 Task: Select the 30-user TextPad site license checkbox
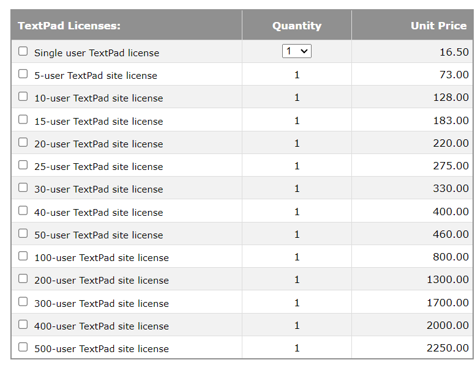point(23,188)
